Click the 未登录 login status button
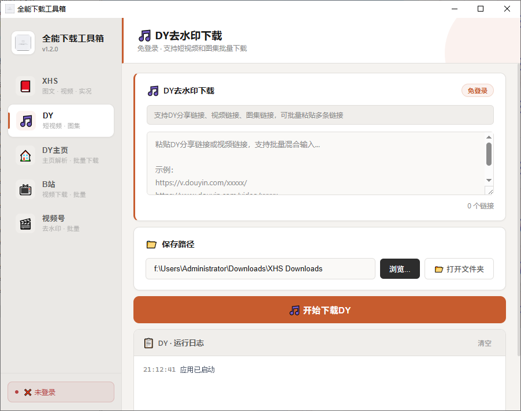This screenshot has width=521, height=411. pos(61,392)
